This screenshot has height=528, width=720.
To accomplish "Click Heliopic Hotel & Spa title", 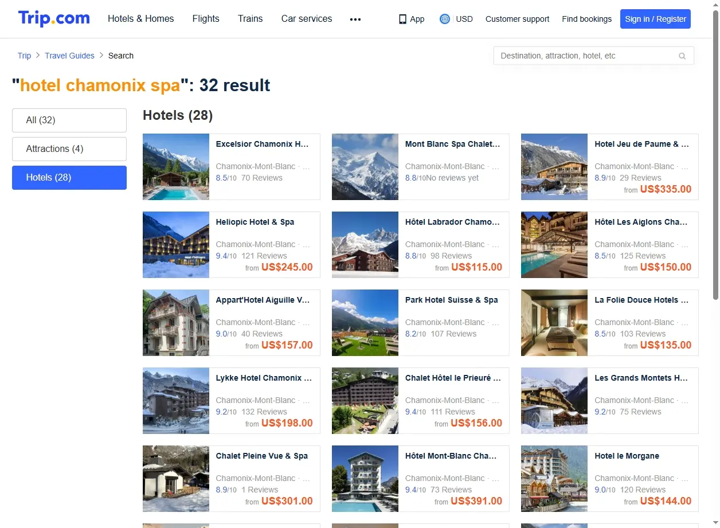I will pyautogui.click(x=255, y=222).
